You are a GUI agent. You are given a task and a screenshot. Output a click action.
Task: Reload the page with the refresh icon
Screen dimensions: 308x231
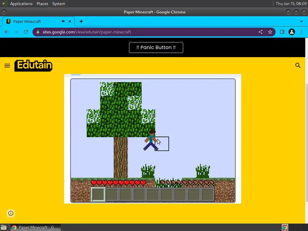(26, 32)
